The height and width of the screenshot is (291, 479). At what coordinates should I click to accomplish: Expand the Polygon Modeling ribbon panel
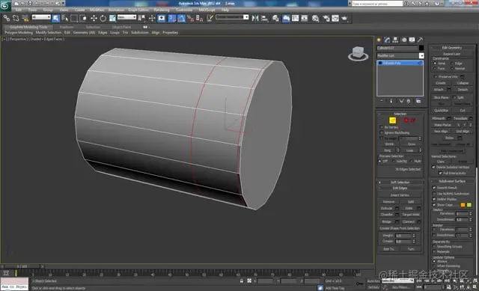point(19,32)
